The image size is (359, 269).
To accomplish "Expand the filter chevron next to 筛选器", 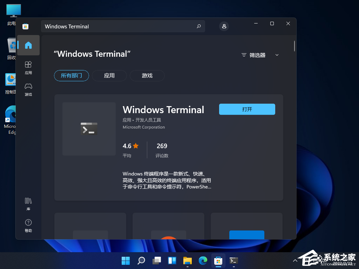I will click(x=277, y=55).
